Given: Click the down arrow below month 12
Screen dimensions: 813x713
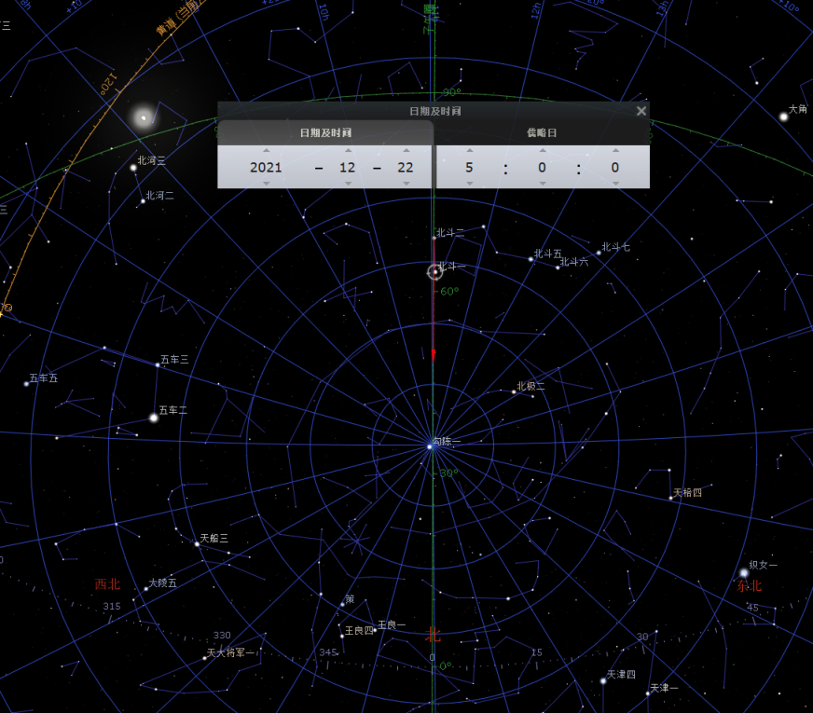Looking at the screenshot, I should click(x=348, y=184).
